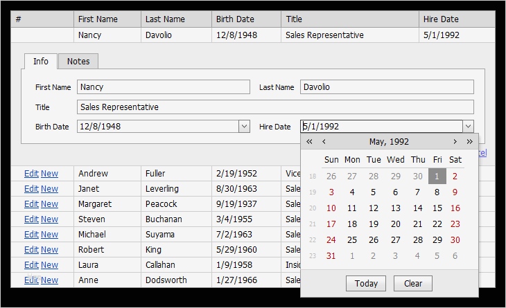The image size is (506, 308).
Task: Go to previous year in calendar
Action: [x=309, y=142]
